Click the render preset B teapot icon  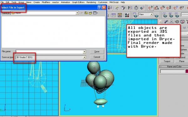pos(171,15)
